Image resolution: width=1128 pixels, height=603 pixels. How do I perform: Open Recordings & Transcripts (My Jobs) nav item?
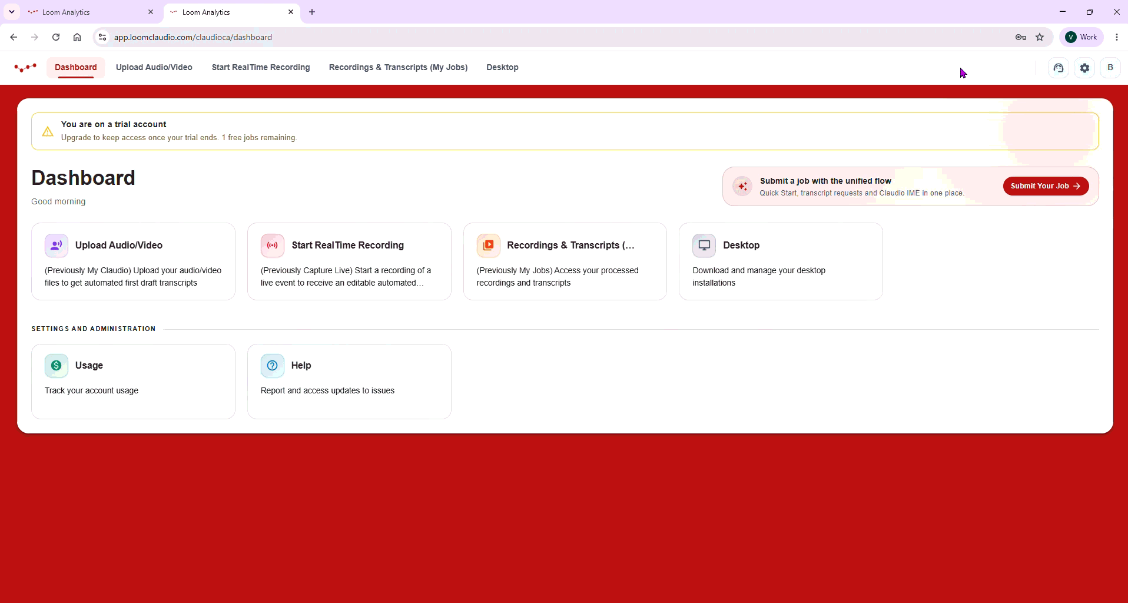click(x=399, y=68)
